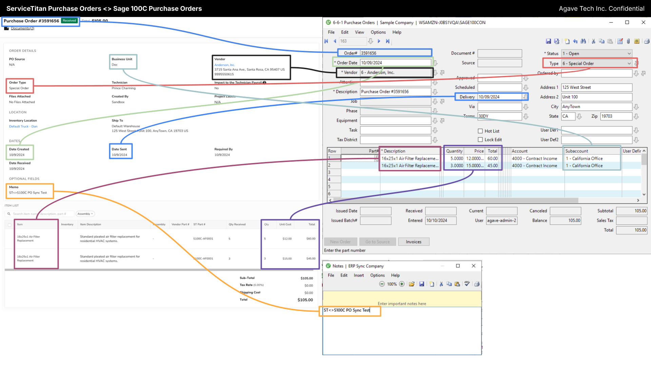Go to first record in Sage navigation
The width and height of the screenshot is (651, 366).
click(x=326, y=41)
